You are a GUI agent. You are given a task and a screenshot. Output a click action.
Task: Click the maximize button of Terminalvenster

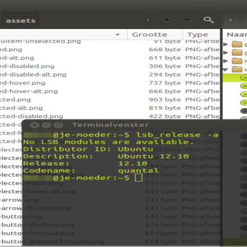click(x=58, y=125)
